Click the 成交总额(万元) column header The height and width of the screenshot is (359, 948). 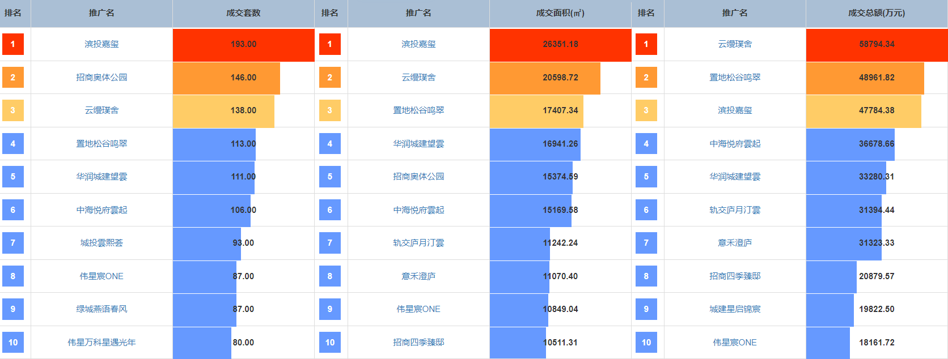click(877, 13)
